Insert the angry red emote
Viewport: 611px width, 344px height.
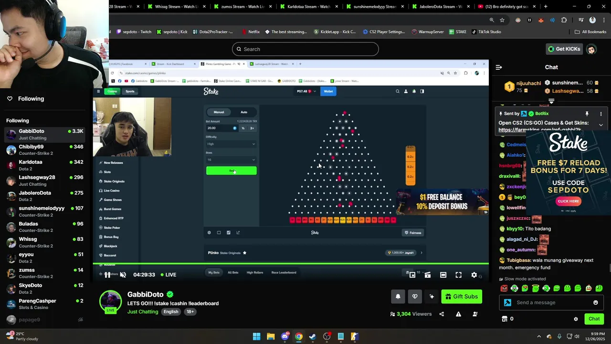504,288
